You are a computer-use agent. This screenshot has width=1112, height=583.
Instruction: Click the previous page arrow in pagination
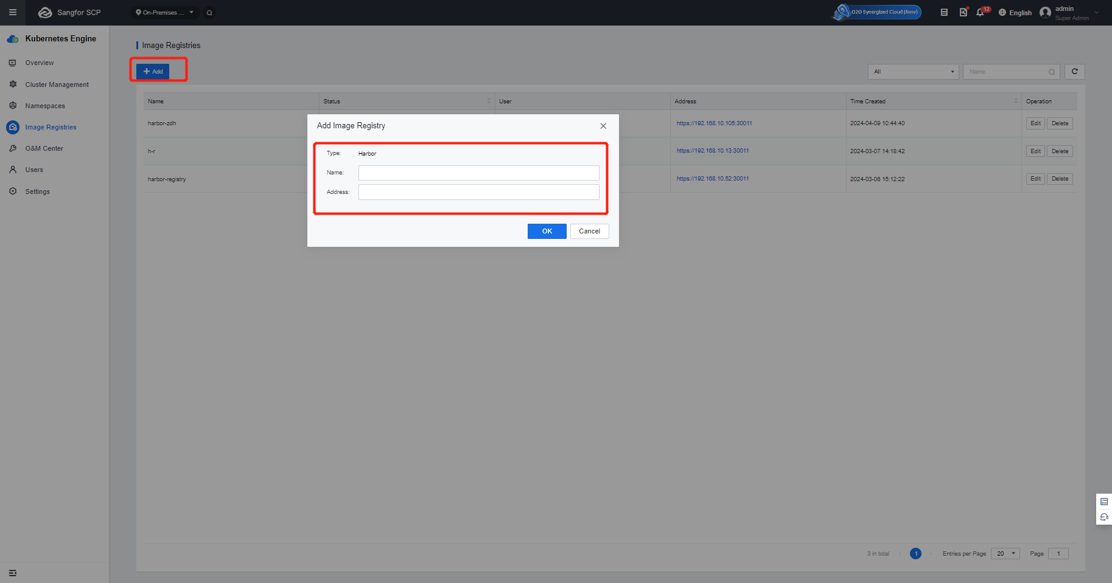pyautogui.click(x=900, y=554)
